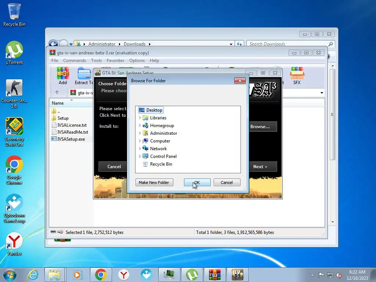This screenshot has width=376, height=282.
Task: Click the WinRAR status bar drive icon
Action: (x=54, y=232)
